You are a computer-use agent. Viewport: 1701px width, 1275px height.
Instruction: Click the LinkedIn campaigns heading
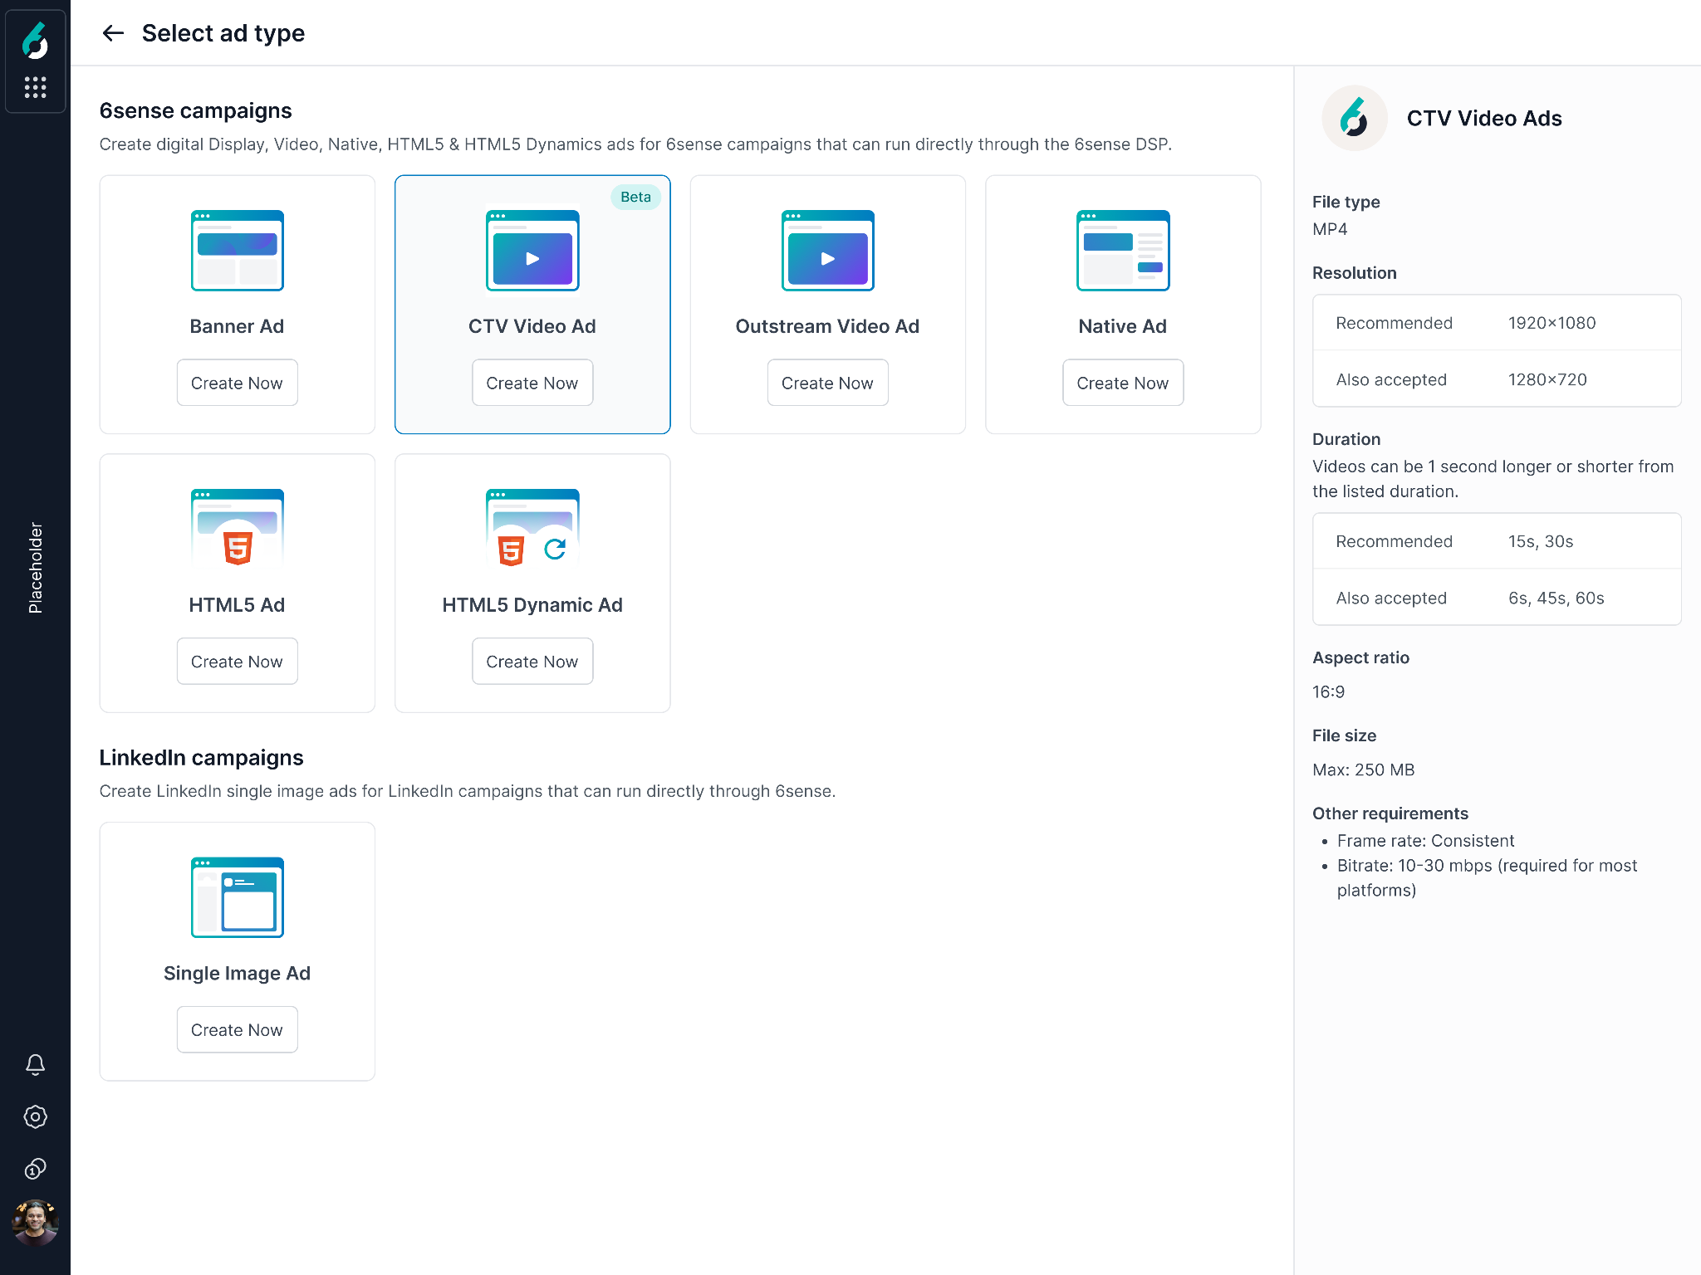(202, 758)
